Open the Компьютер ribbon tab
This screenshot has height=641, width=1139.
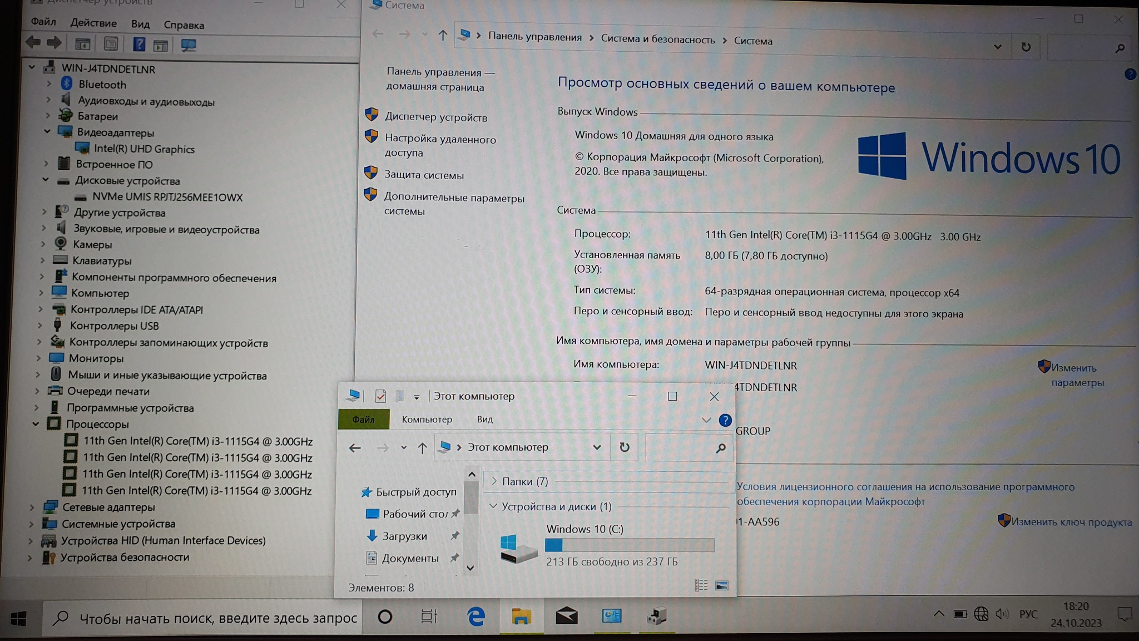427,420
